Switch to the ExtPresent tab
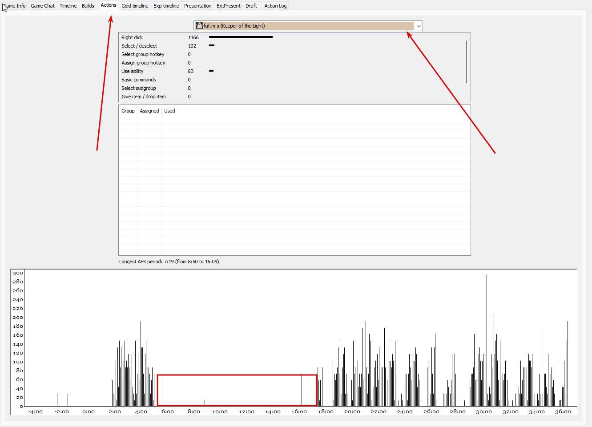This screenshot has width=592, height=427. click(229, 6)
